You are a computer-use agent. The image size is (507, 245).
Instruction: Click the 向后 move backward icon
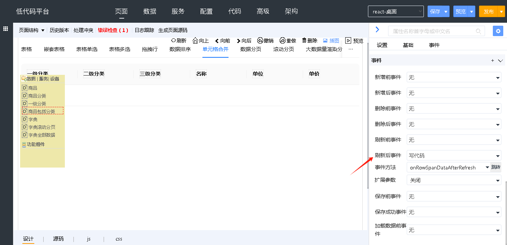point(239,41)
